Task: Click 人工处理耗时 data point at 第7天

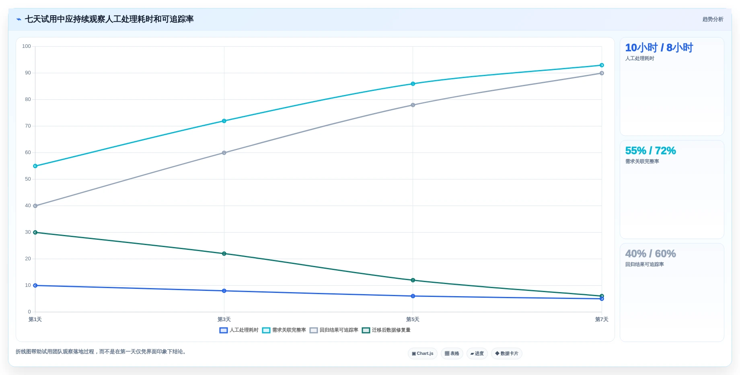Action: point(602,299)
